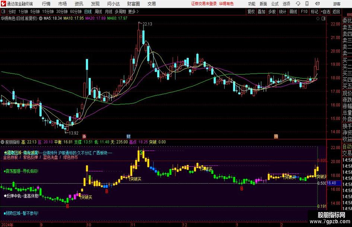
Task: Switch to the 5分钟 period tab
Action: pyautogui.click(x=35, y=12)
